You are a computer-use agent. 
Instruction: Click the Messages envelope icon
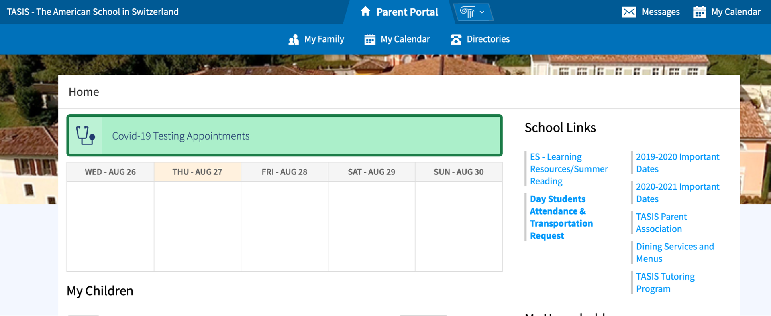pyautogui.click(x=629, y=12)
